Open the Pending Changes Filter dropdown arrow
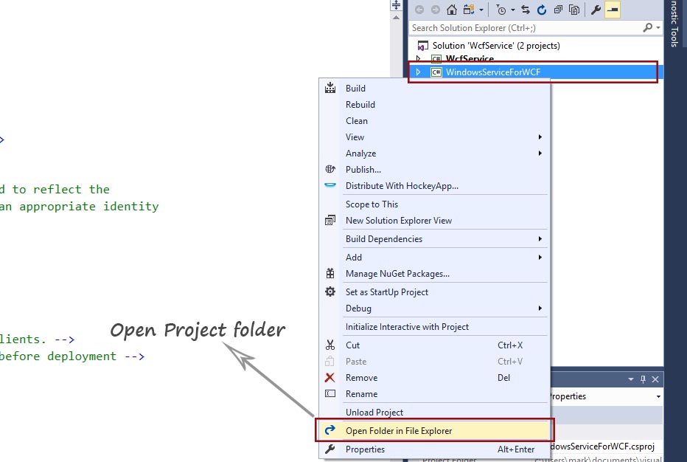The image size is (687, 462). pos(512,10)
